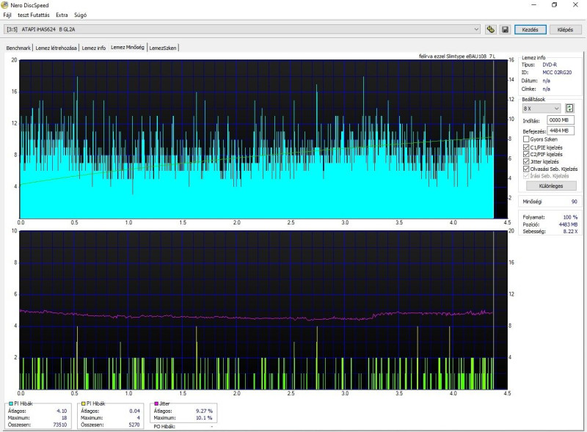
Task: Click the Különleges button
Action: [x=551, y=186]
